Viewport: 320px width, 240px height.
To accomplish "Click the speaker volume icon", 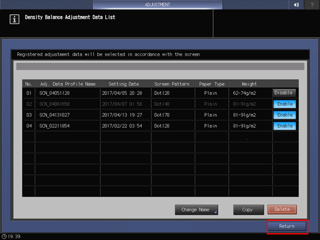I will (296, 4).
